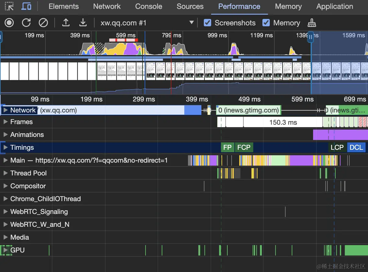Expand the Timings track
368x272 pixels.
point(5,147)
